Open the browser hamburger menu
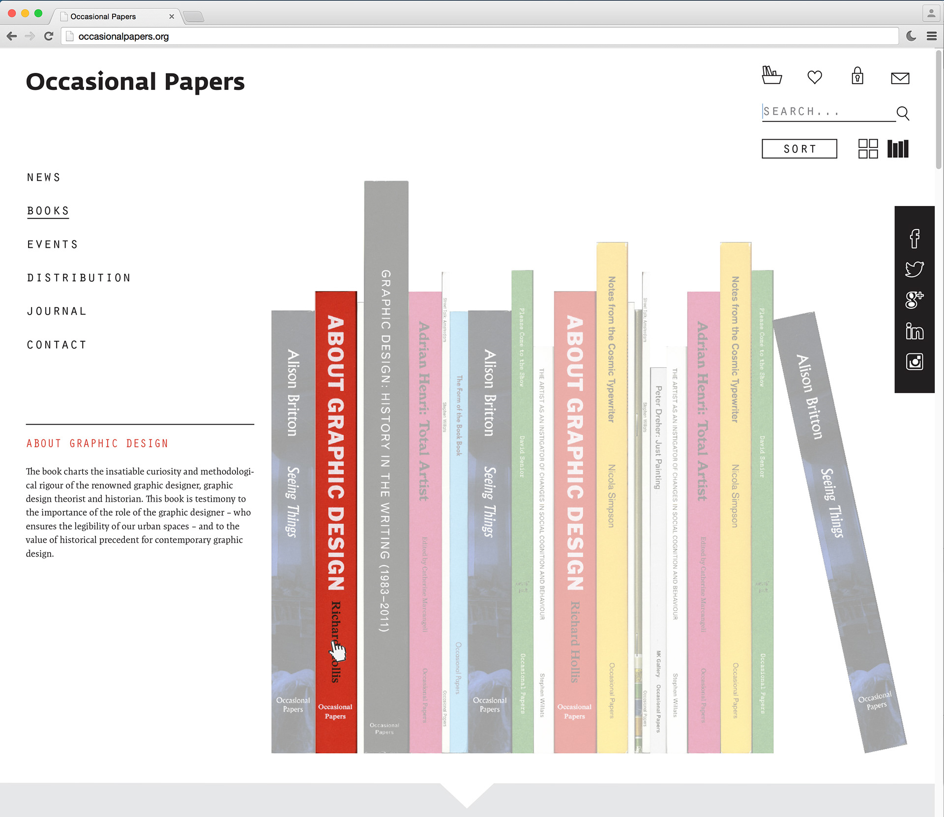Image resolution: width=944 pixels, height=817 pixels. click(x=931, y=36)
